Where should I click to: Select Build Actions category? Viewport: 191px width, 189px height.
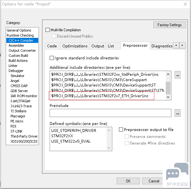tap(18, 61)
